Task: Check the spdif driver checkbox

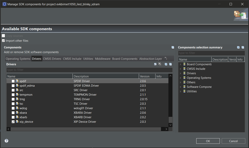Action: coord(13,81)
